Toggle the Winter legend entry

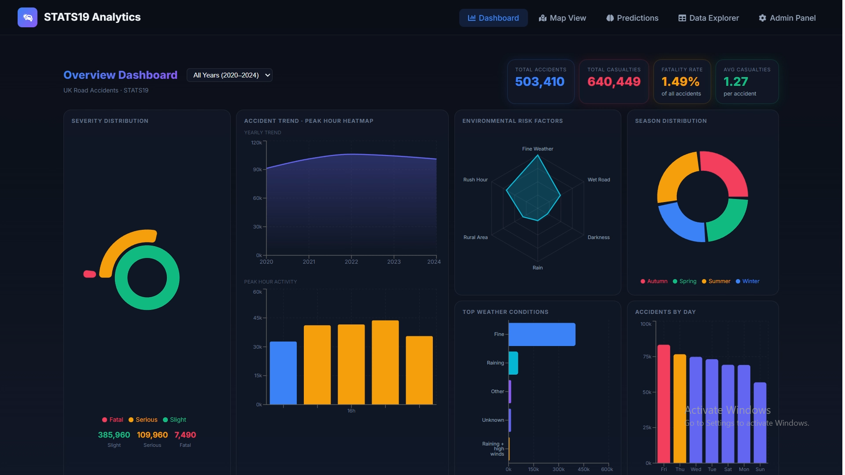(x=748, y=281)
